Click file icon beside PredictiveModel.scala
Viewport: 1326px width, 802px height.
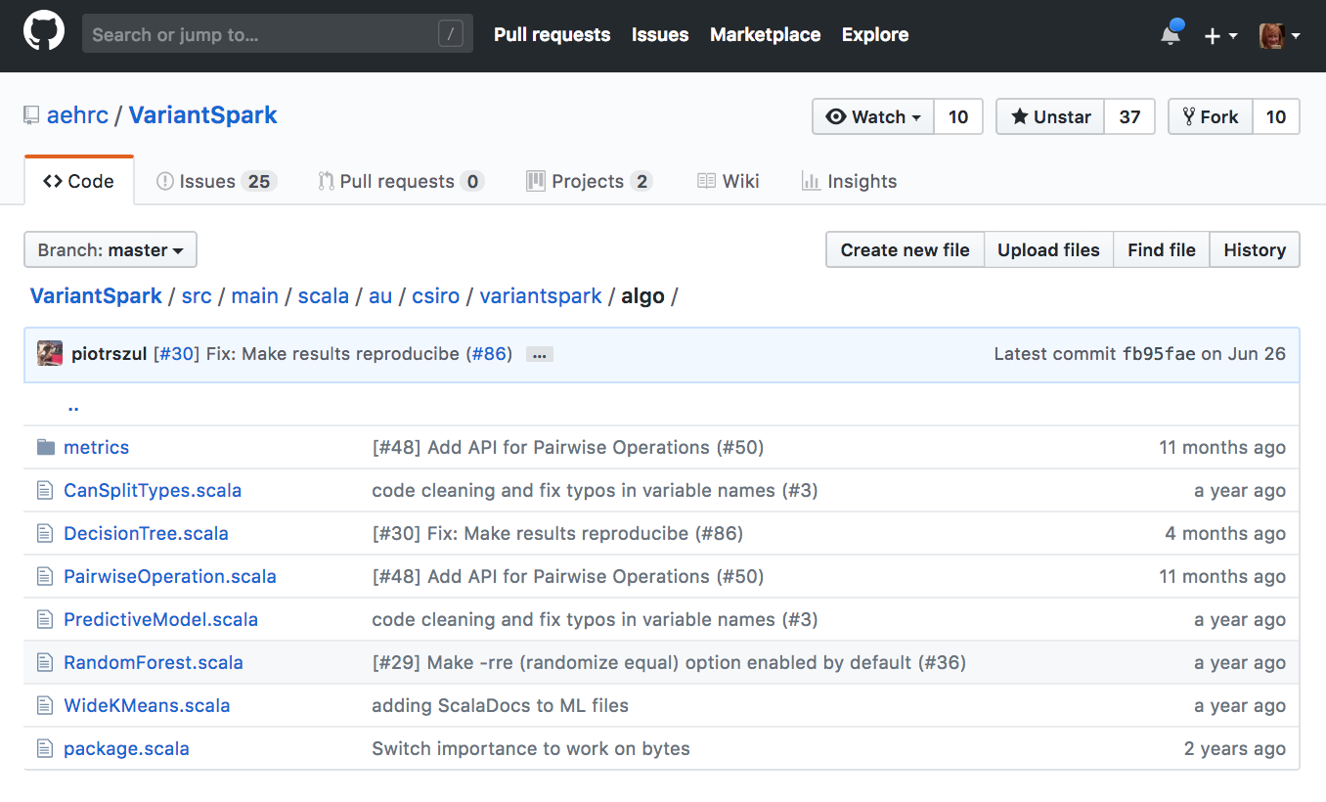tap(44, 619)
